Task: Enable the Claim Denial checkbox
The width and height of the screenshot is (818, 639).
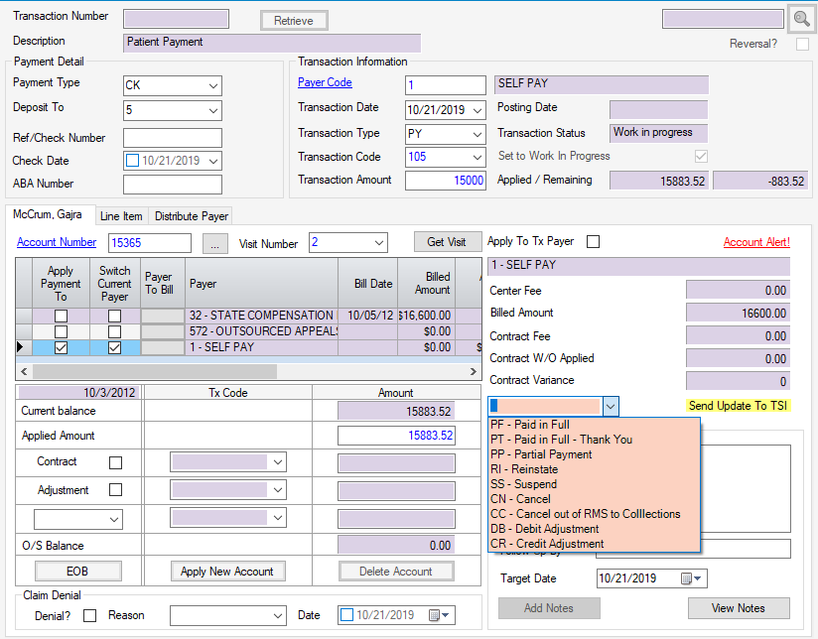Action: [90, 615]
